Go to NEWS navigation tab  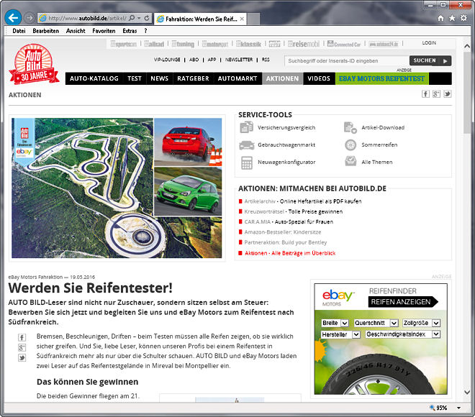tap(159, 78)
